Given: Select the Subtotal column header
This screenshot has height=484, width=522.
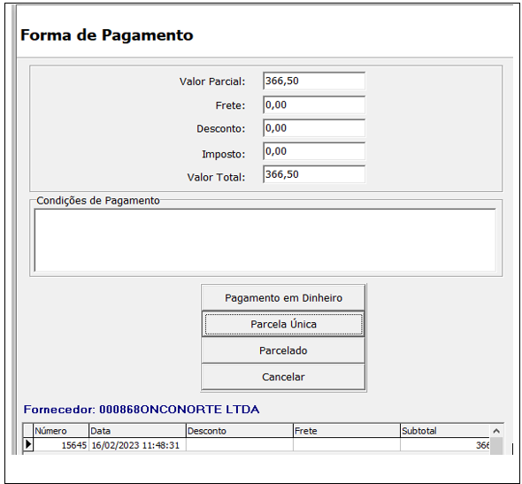Looking at the screenshot, I should coord(445,431).
